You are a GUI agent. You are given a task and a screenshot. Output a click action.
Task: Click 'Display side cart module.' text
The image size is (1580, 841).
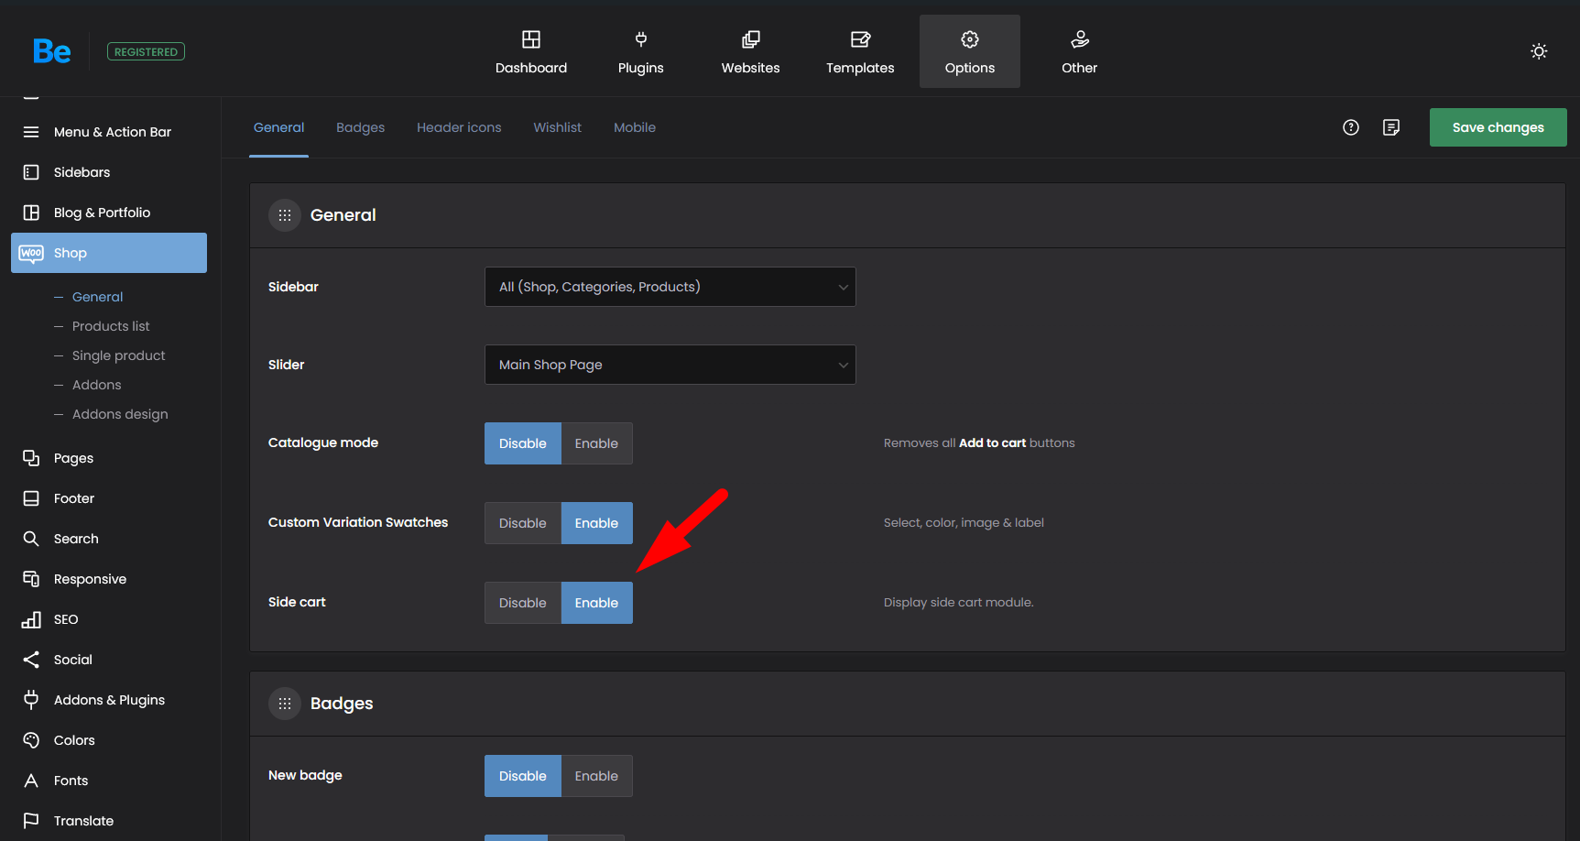pos(958,602)
